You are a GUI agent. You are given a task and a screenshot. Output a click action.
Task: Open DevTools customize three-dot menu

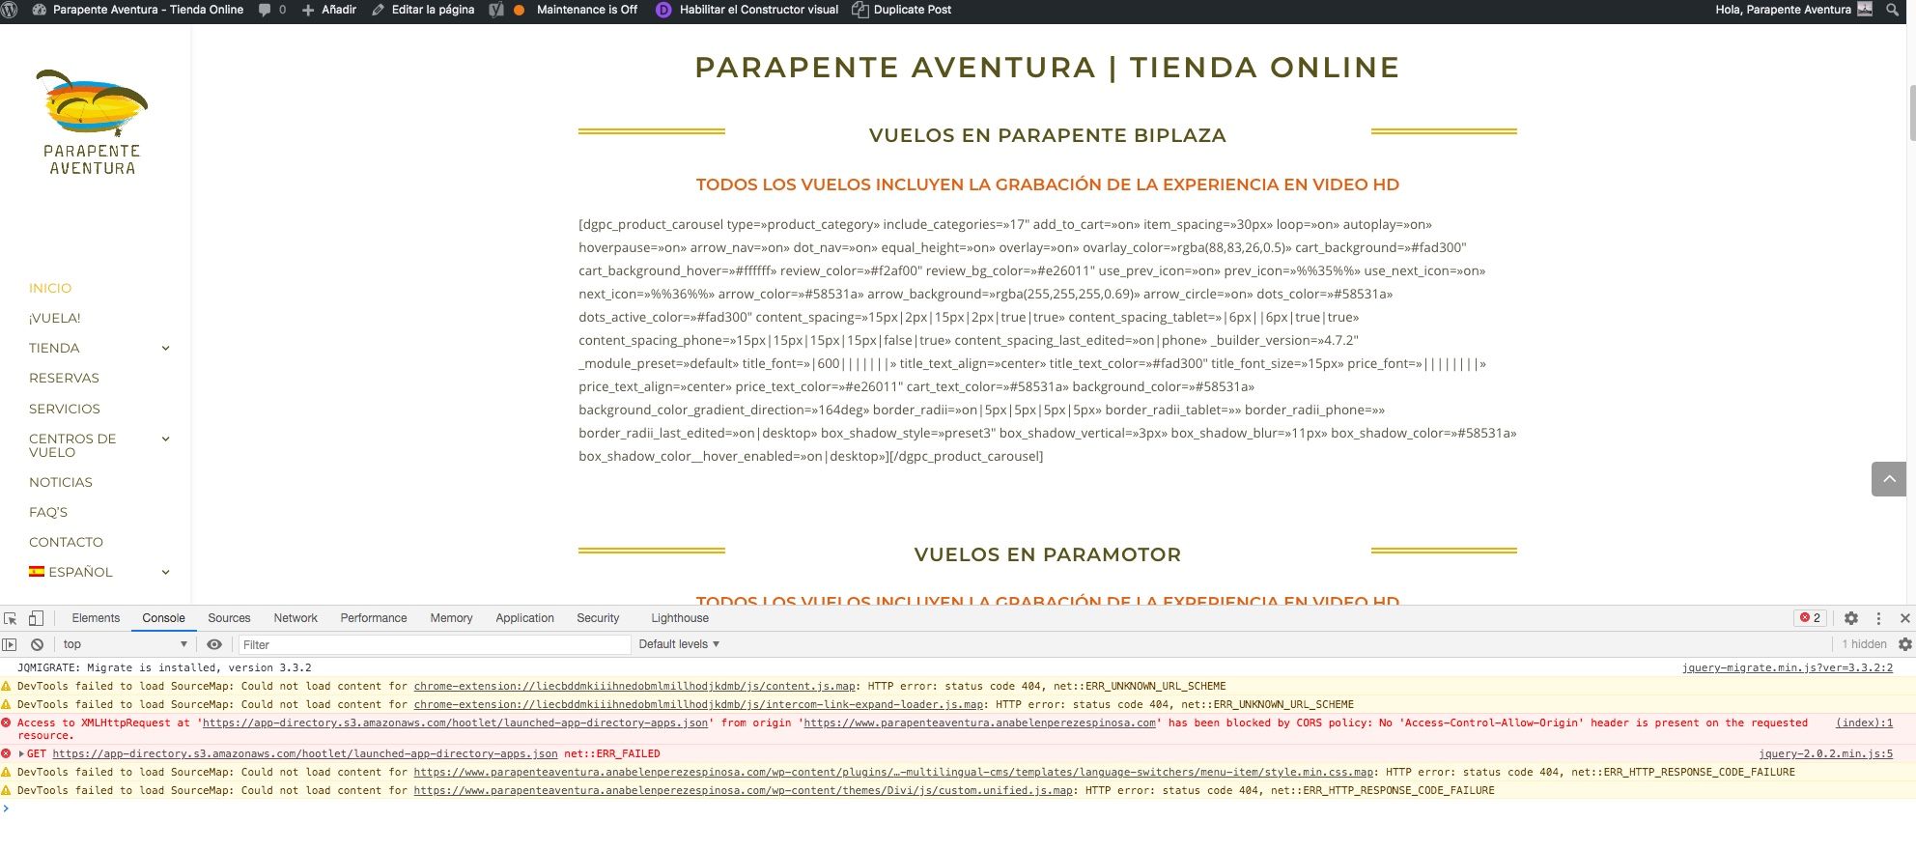[1878, 618]
